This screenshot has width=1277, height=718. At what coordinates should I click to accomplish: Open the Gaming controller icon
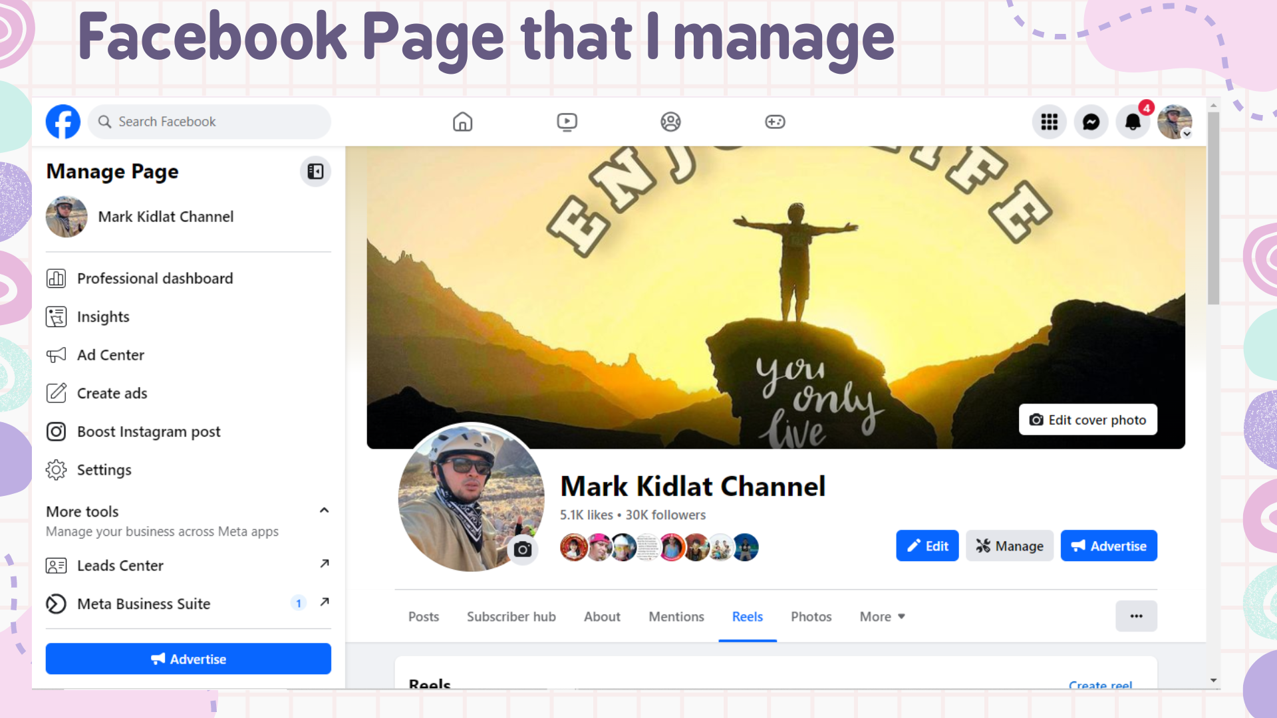tap(775, 122)
